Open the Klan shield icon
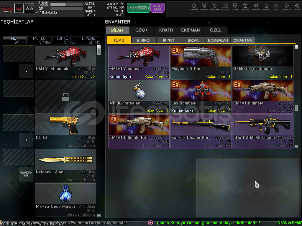The width and height of the screenshot is (302, 226). [x=235, y=7]
